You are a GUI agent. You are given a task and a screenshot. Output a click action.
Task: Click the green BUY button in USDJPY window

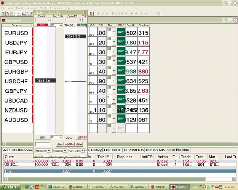(x=82, y=25)
